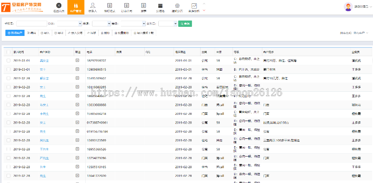Viewport: 373px width, 183px height.
Task: Click the blue 新增客户 add customer button
Action: coord(15,33)
